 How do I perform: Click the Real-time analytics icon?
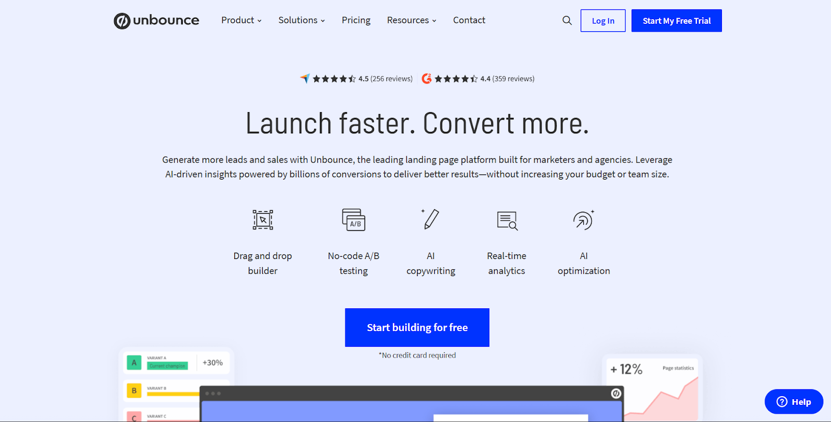pos(507,221)
